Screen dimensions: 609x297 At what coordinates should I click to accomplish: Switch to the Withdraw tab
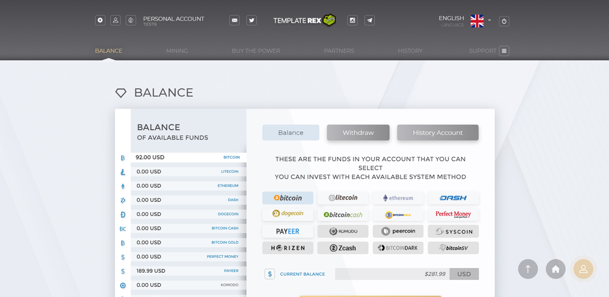358,133
